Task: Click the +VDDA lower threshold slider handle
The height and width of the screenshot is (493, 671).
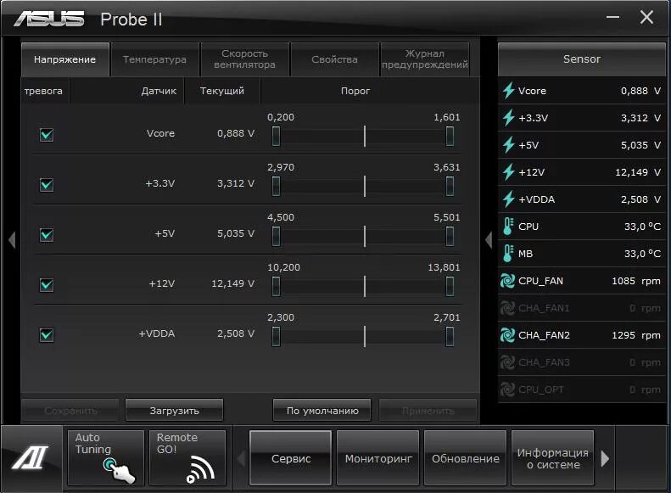Action: click(276, 336)
